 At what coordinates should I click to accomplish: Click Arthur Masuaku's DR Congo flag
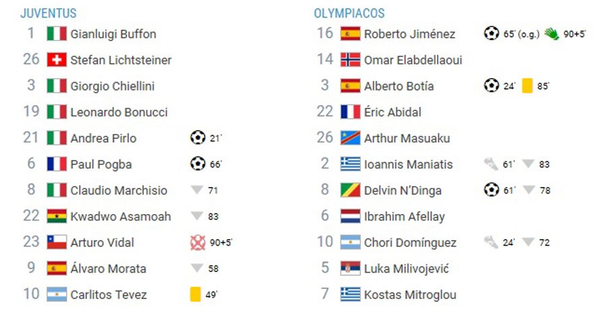click(x=351, y=138)
